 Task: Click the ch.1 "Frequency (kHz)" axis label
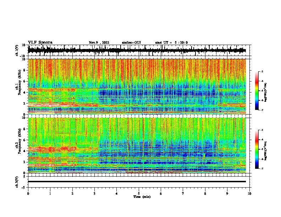(20, 82)
